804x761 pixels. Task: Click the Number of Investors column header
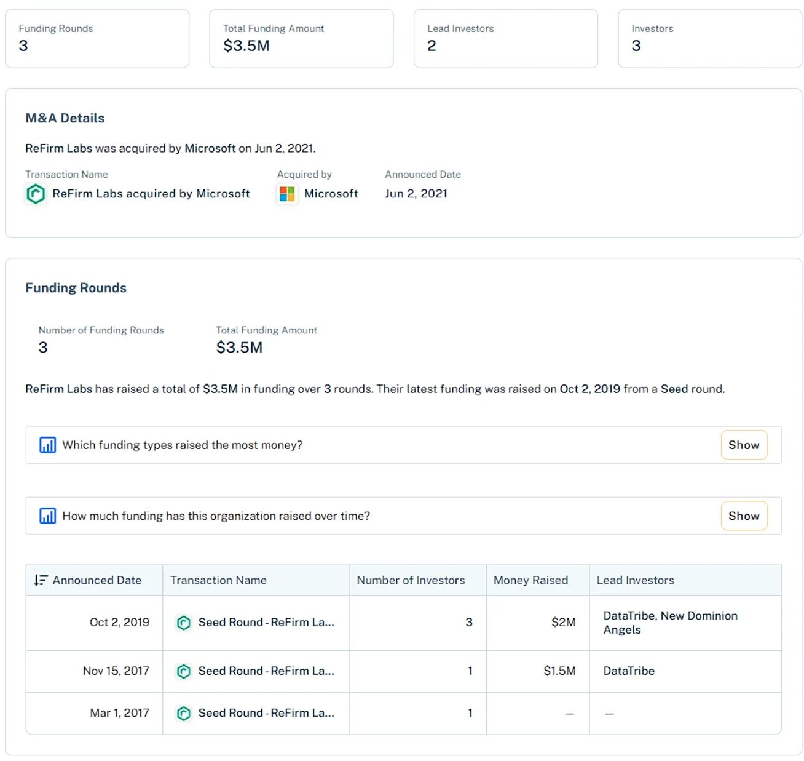(418, 580)
